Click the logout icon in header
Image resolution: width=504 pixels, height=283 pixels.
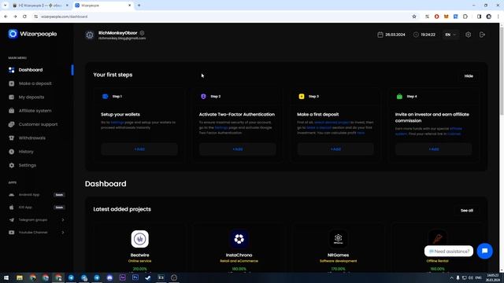(x=482, y=35)
